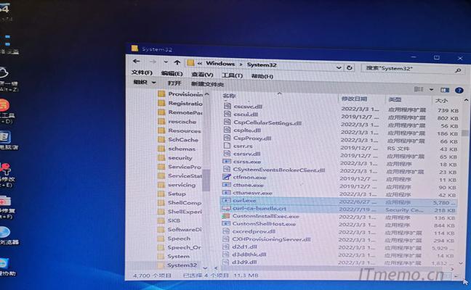Open the 编辑(E) menu
The image size is (471, 290).
tap(172, 73)
